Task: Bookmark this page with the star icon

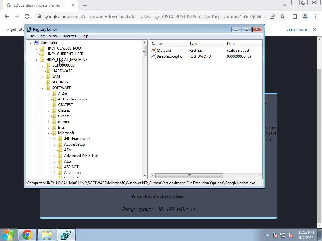Action: (x=282, y=16)
